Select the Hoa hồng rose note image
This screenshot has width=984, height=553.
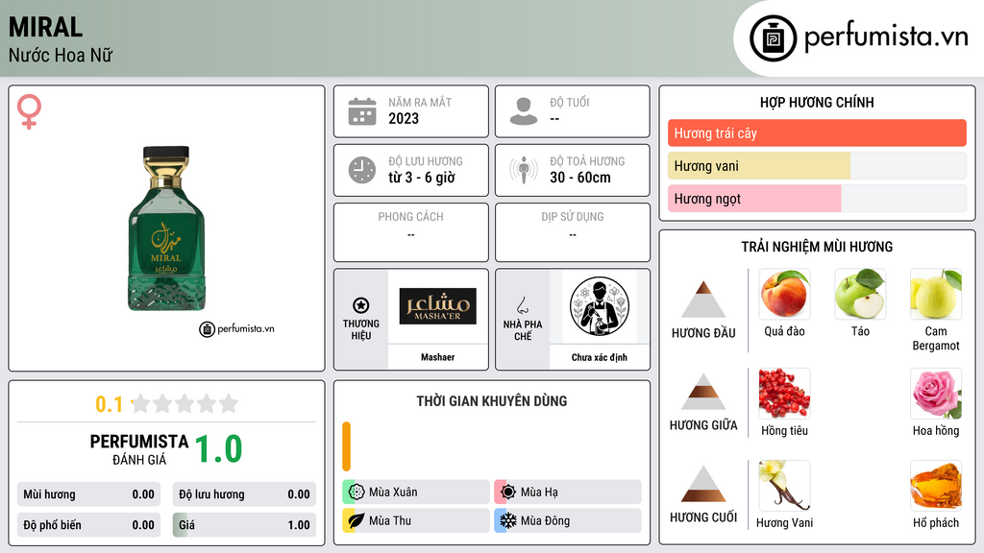(936, 393)
